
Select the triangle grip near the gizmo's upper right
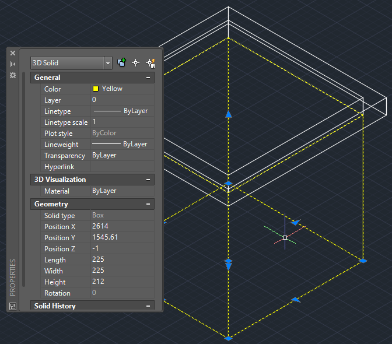point(296,222)
